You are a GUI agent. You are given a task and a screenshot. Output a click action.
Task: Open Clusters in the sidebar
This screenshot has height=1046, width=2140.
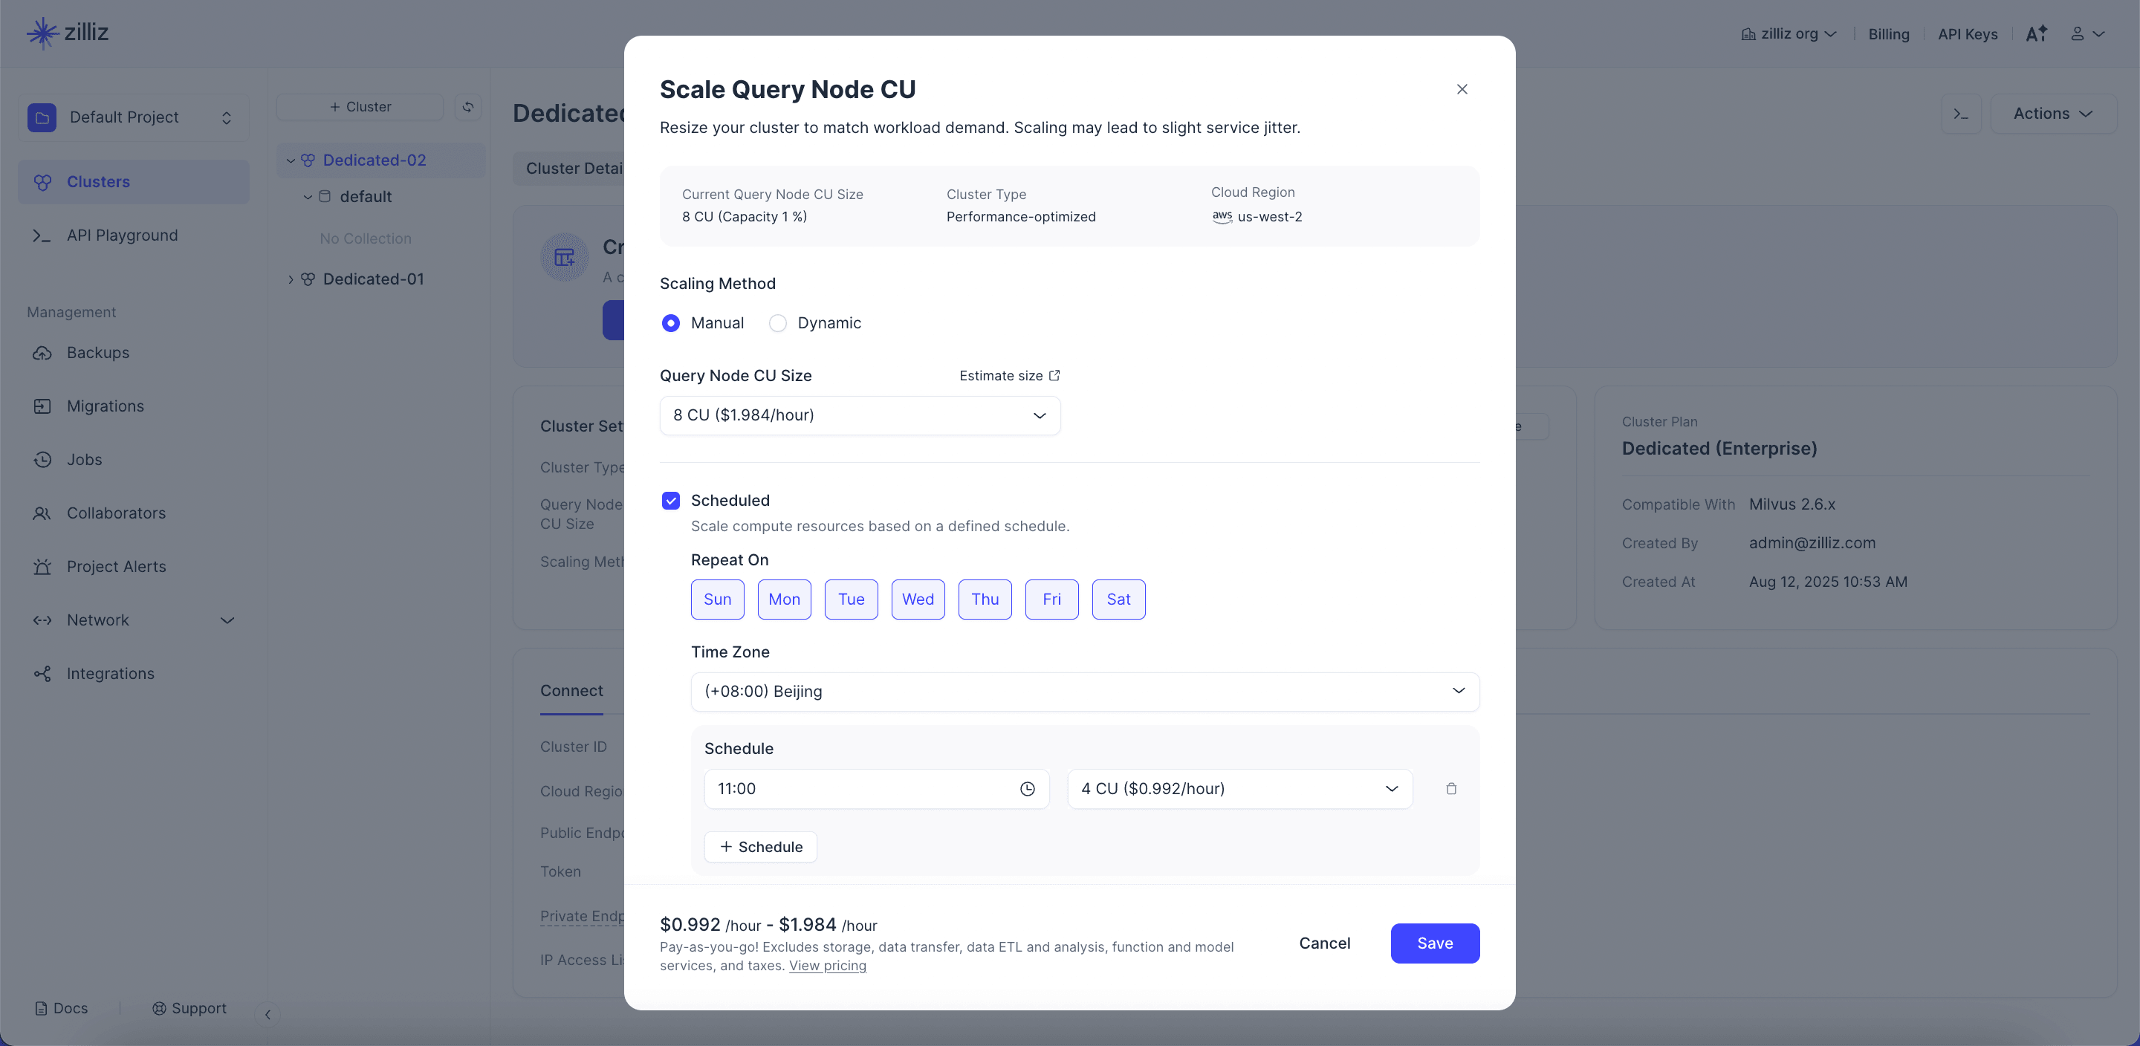pyautogui.click(x=133, y=182)
